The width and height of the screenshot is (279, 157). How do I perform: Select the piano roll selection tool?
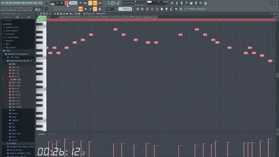[x=73, y=14]
